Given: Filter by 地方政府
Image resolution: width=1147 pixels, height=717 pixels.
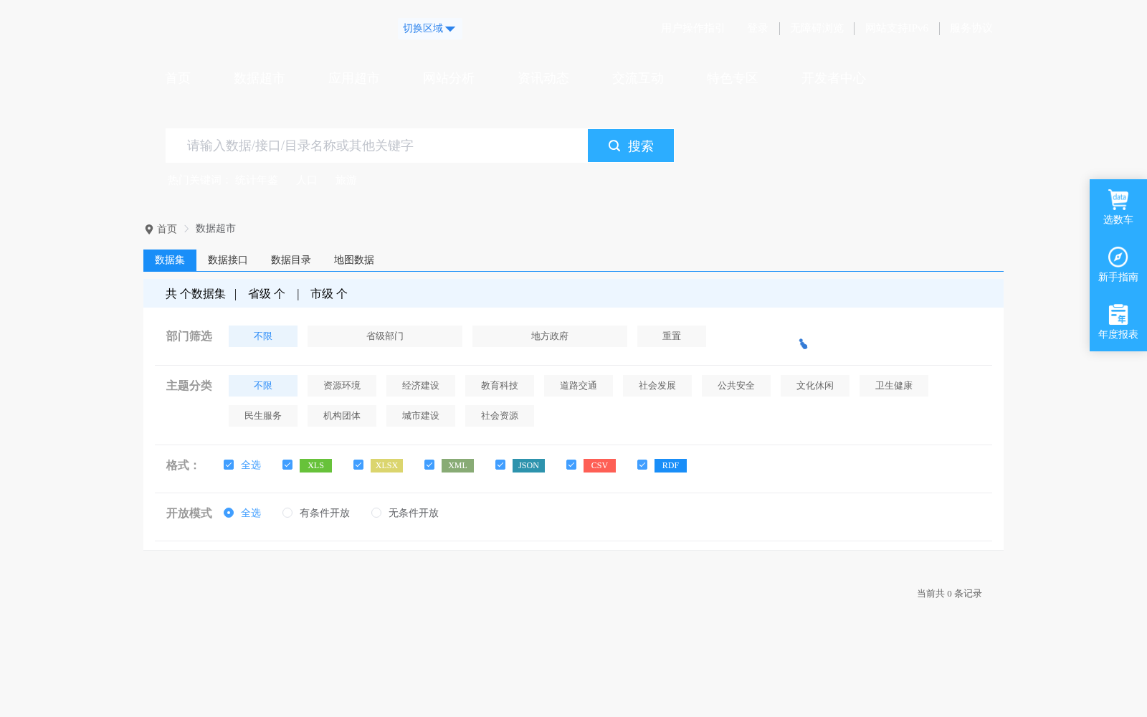Looking at the screenshot, I should [550, 336].
